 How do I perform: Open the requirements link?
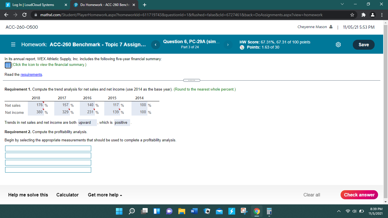[31, 74]
